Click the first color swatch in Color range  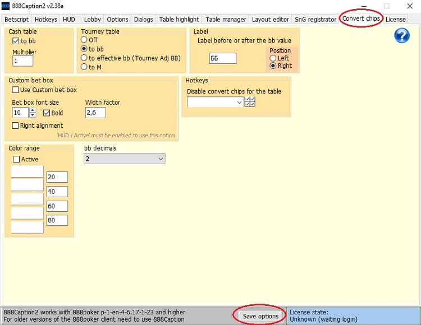pos(27,171)
